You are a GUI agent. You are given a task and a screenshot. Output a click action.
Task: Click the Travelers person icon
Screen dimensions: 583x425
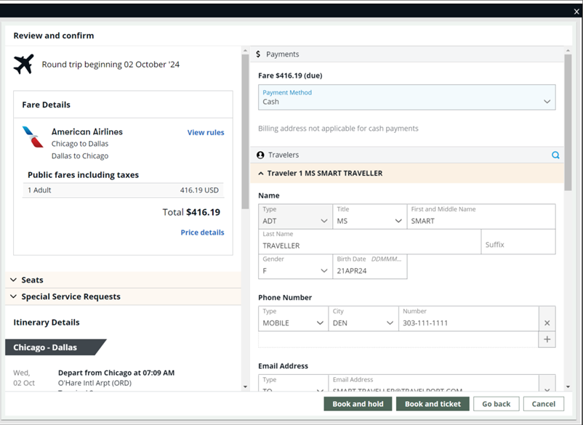point(260,155)
